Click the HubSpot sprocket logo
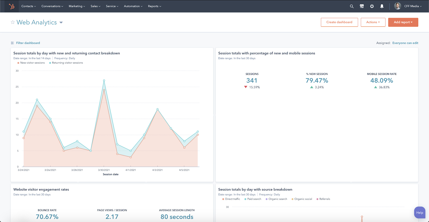 [12, 6]
